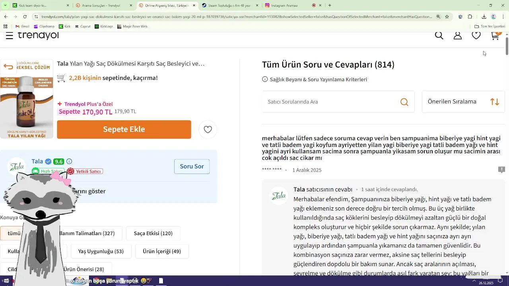Switch to Kick team diyor ki tab

pos(41,5)
